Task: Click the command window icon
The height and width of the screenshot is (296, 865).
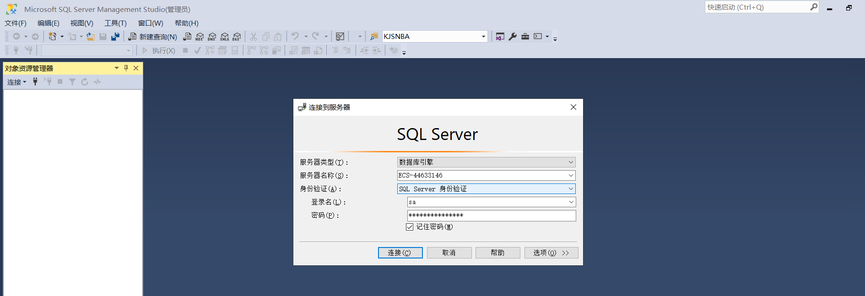Action: click(x=538, y=37)
